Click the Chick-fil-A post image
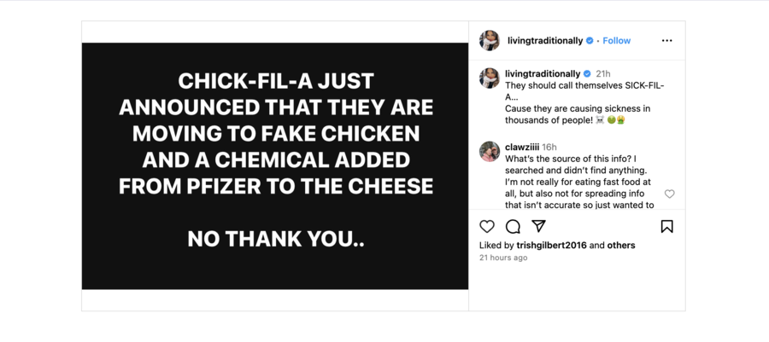This screenshot has height=342, width=769. point(275,165)
